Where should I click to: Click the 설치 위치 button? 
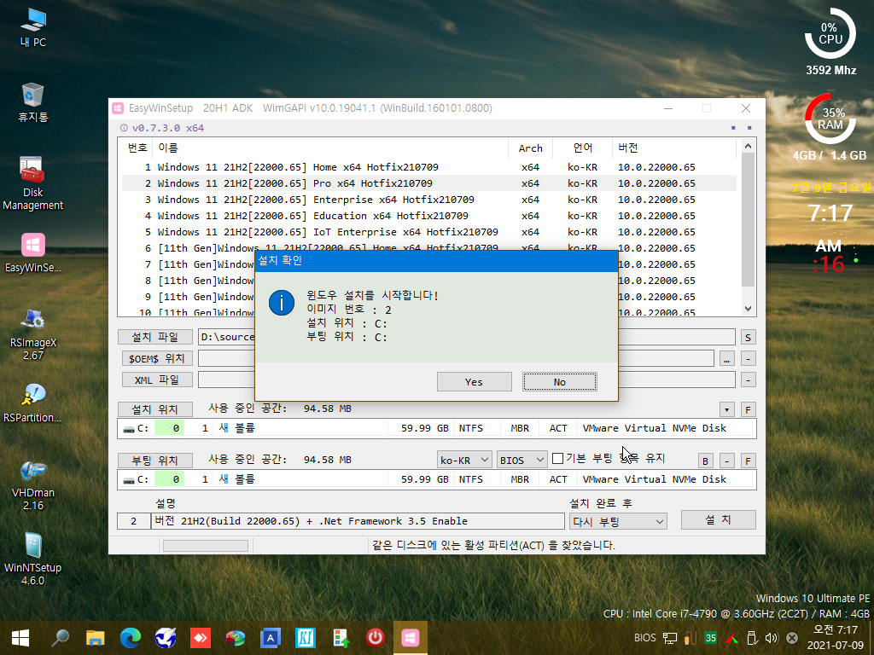pos(155,409)
